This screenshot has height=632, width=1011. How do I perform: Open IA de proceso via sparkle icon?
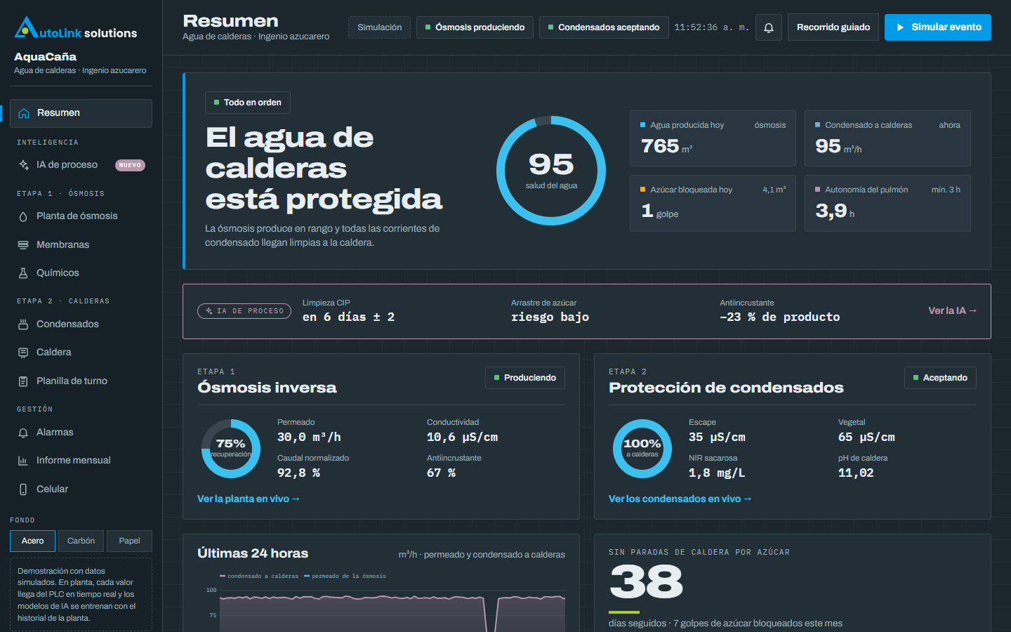tap(24, 165)
